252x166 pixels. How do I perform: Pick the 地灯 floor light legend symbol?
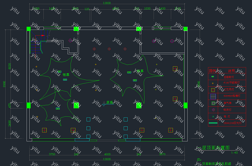[213, 116]
